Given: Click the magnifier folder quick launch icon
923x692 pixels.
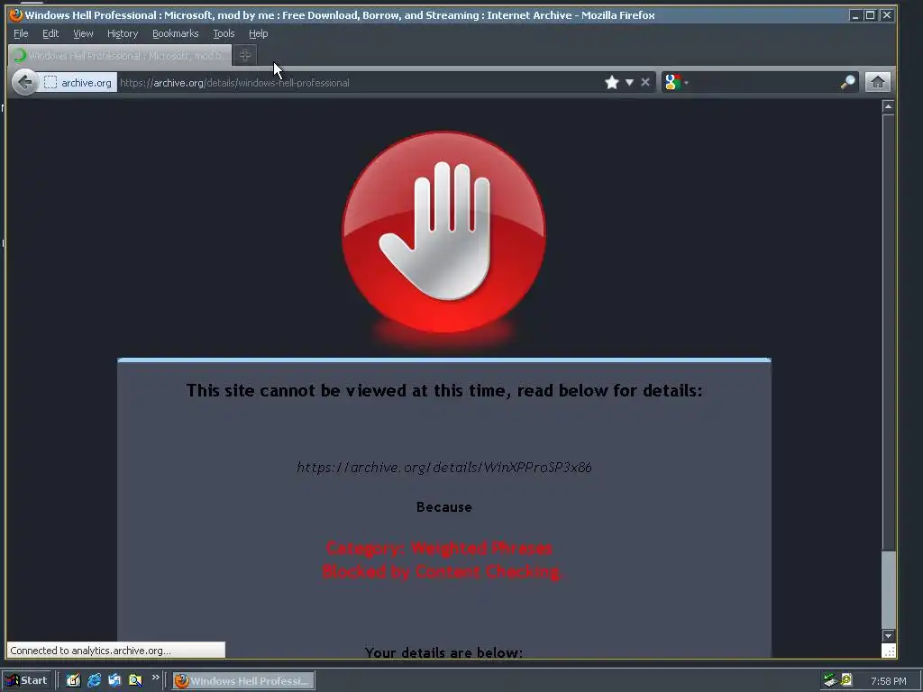Looking at the screenshot, I should (x=135, y=681).
